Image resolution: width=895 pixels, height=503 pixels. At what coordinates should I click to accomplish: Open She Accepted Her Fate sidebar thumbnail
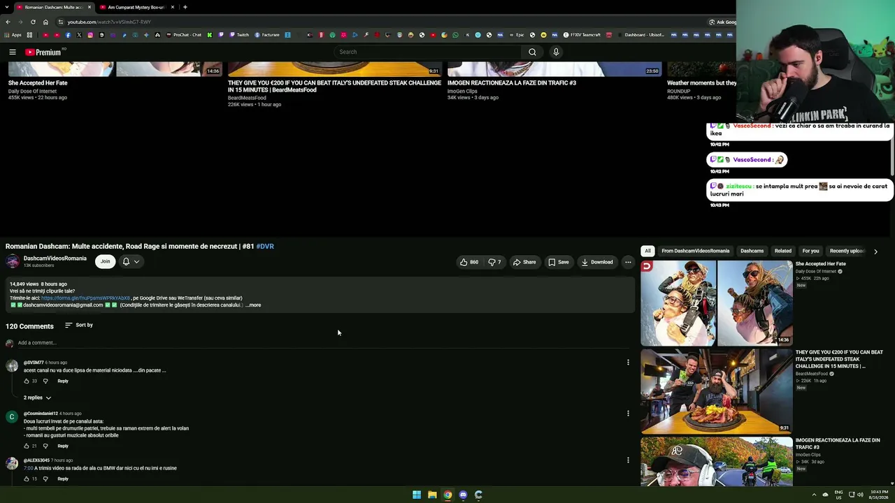pos(717,303)
